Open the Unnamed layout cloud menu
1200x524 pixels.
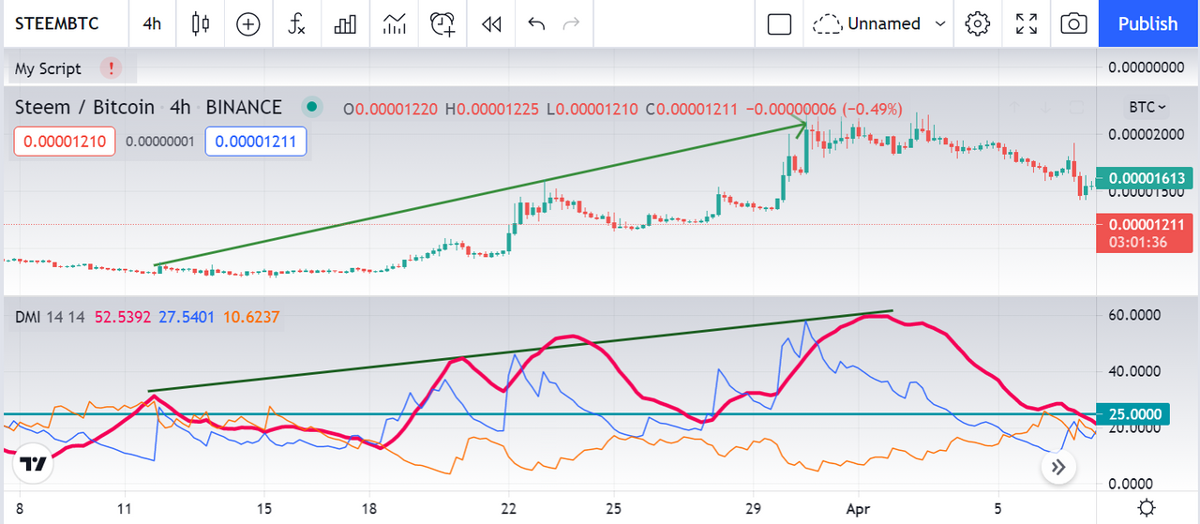click(x=868, y=23)
